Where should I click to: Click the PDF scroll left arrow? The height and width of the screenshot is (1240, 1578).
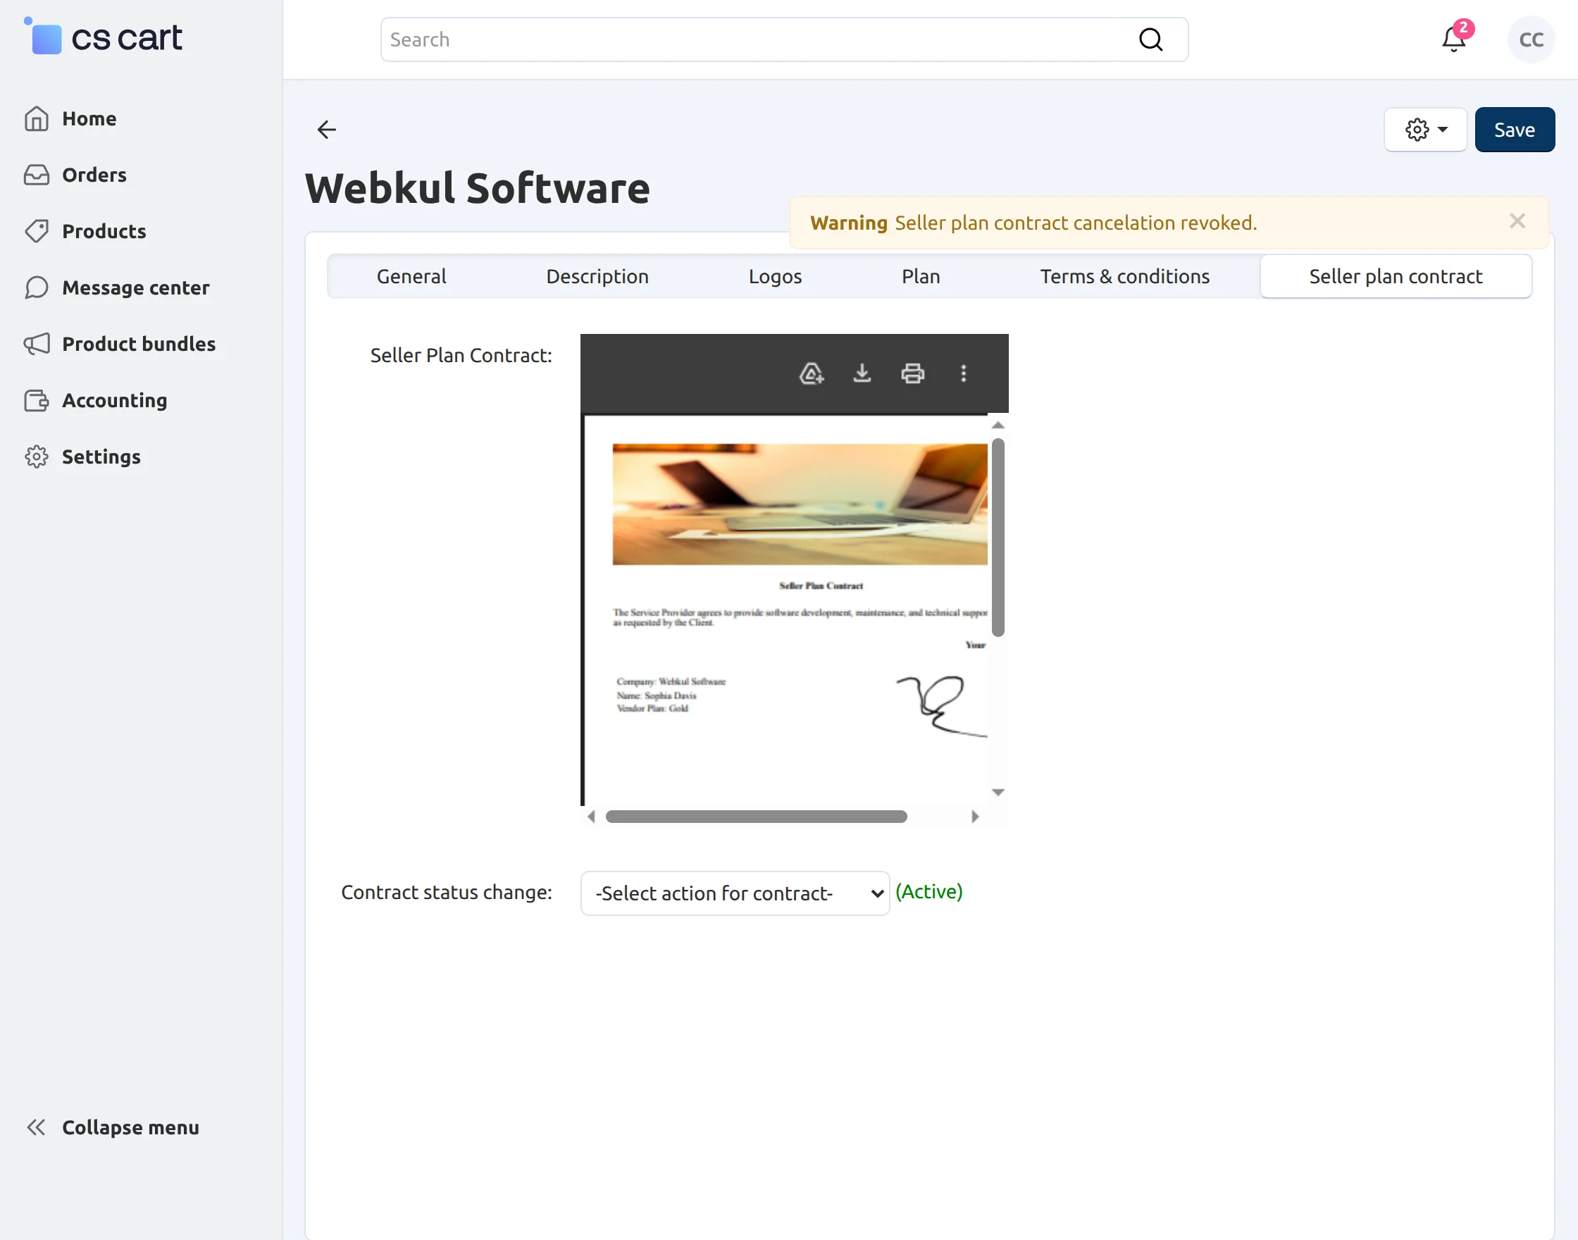point(592,817)
